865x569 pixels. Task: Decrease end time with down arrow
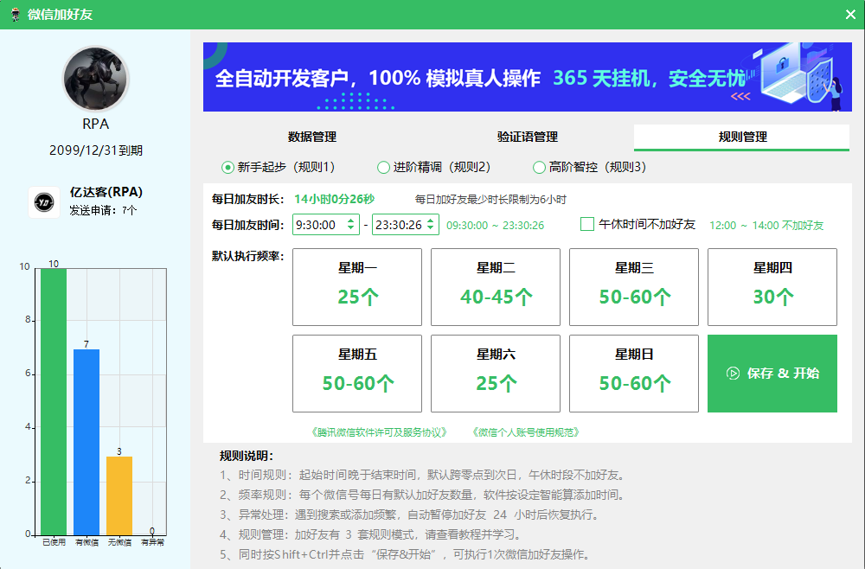pos(431,227)
